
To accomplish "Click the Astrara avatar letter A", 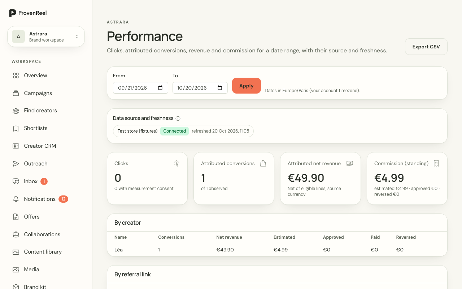I will (x=18, y=36).
